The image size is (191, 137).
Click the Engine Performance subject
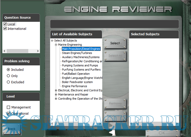[x=74, y=86]
